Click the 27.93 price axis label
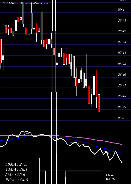 click(x=122, y=42)
